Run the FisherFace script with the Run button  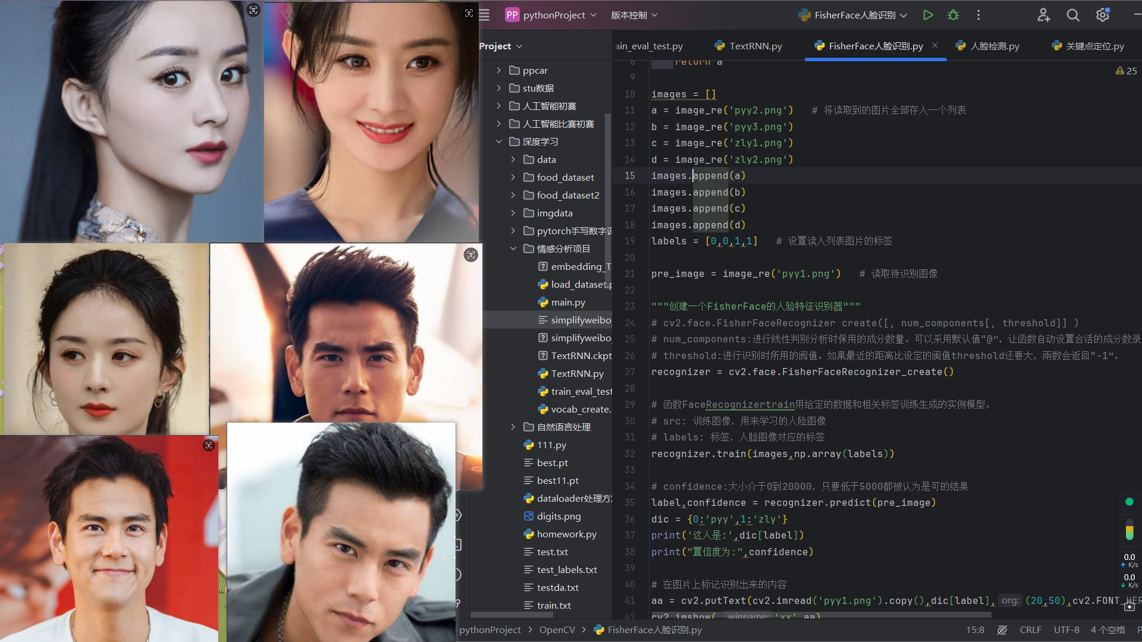tap(927, 15)
